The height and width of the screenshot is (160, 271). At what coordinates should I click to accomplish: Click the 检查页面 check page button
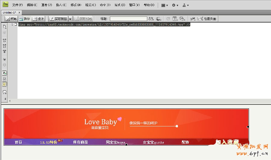(x=207, y=19)
